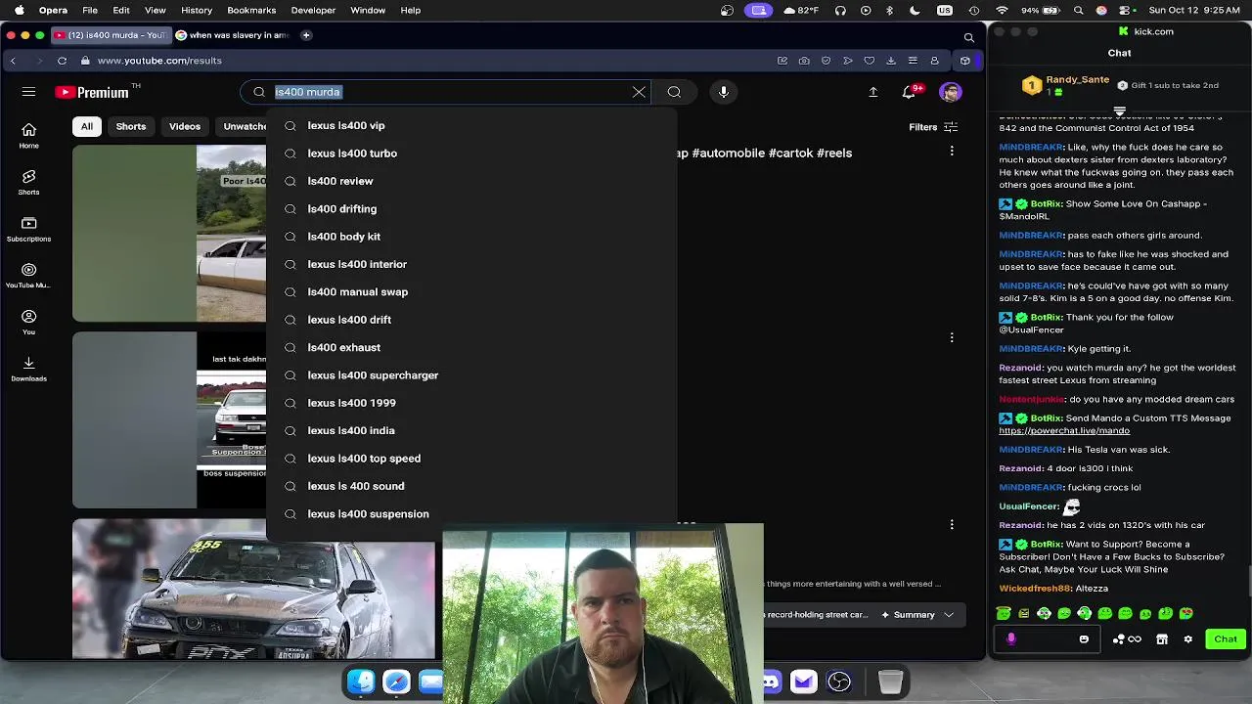Open Kick shop storefront icon

1162,639
